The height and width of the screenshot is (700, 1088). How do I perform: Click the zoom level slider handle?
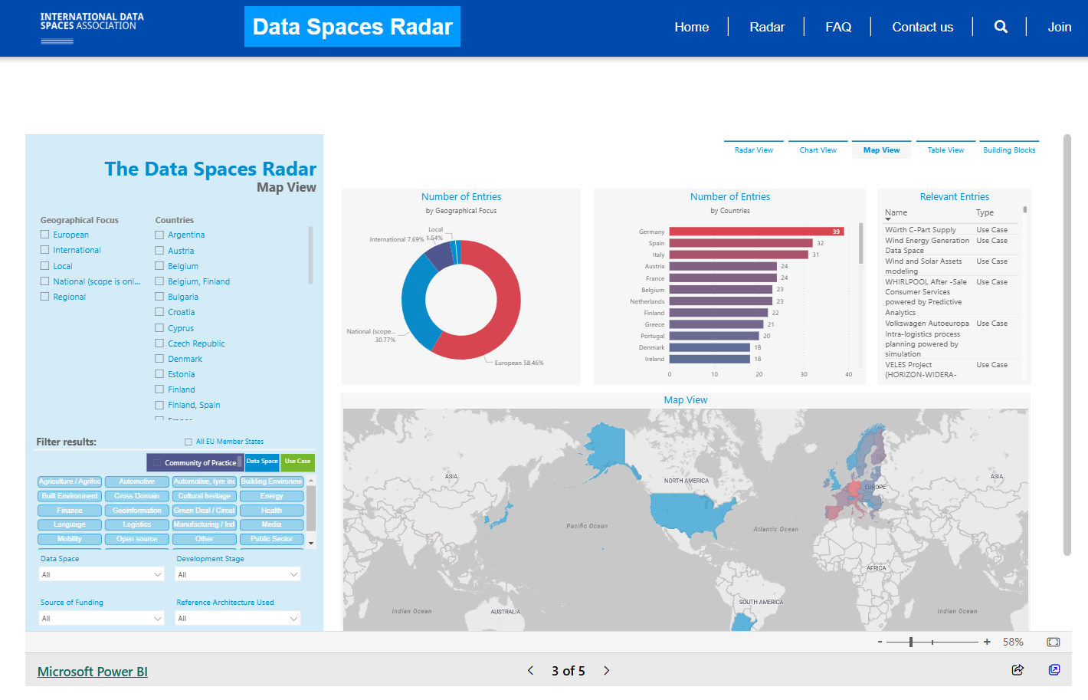tap(911, 642)
